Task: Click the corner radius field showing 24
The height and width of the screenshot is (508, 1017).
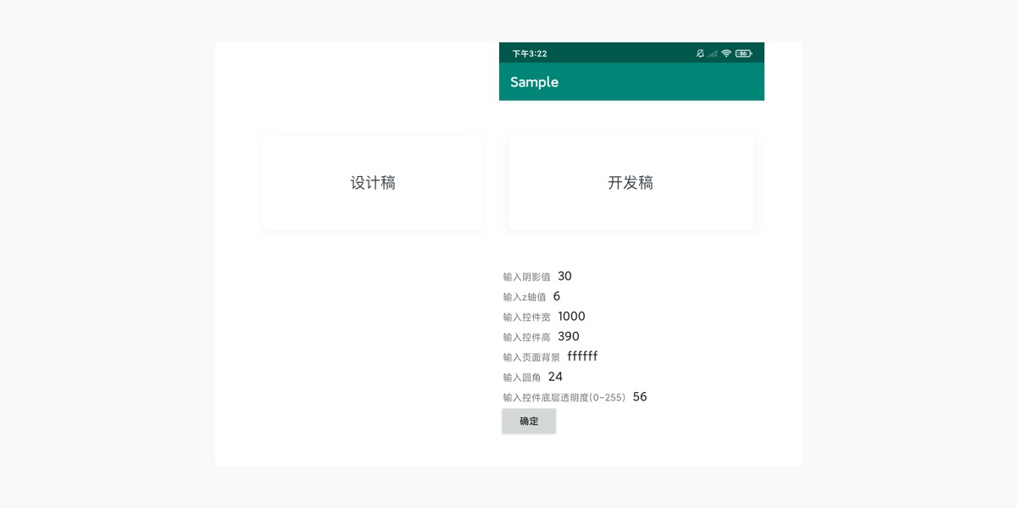Action: click(x=555, y=377)
